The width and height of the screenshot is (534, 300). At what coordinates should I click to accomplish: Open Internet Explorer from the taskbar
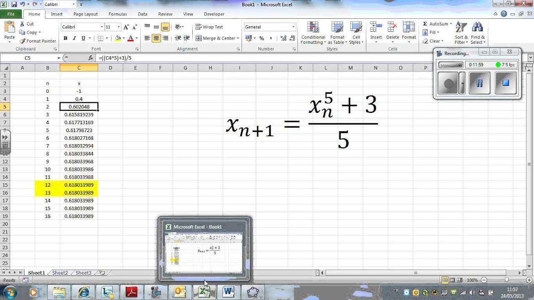(83, 292)
